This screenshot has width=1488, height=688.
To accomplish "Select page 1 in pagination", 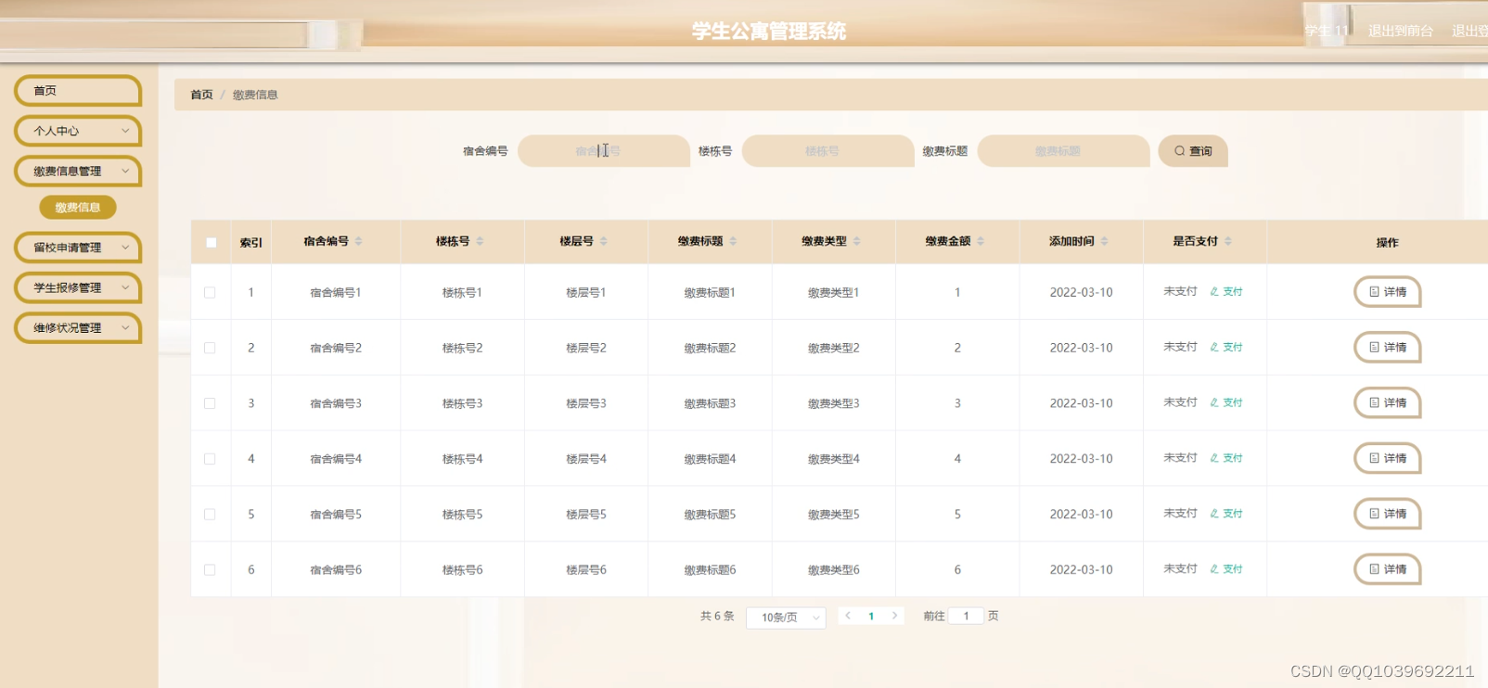I will pos(871,616).
